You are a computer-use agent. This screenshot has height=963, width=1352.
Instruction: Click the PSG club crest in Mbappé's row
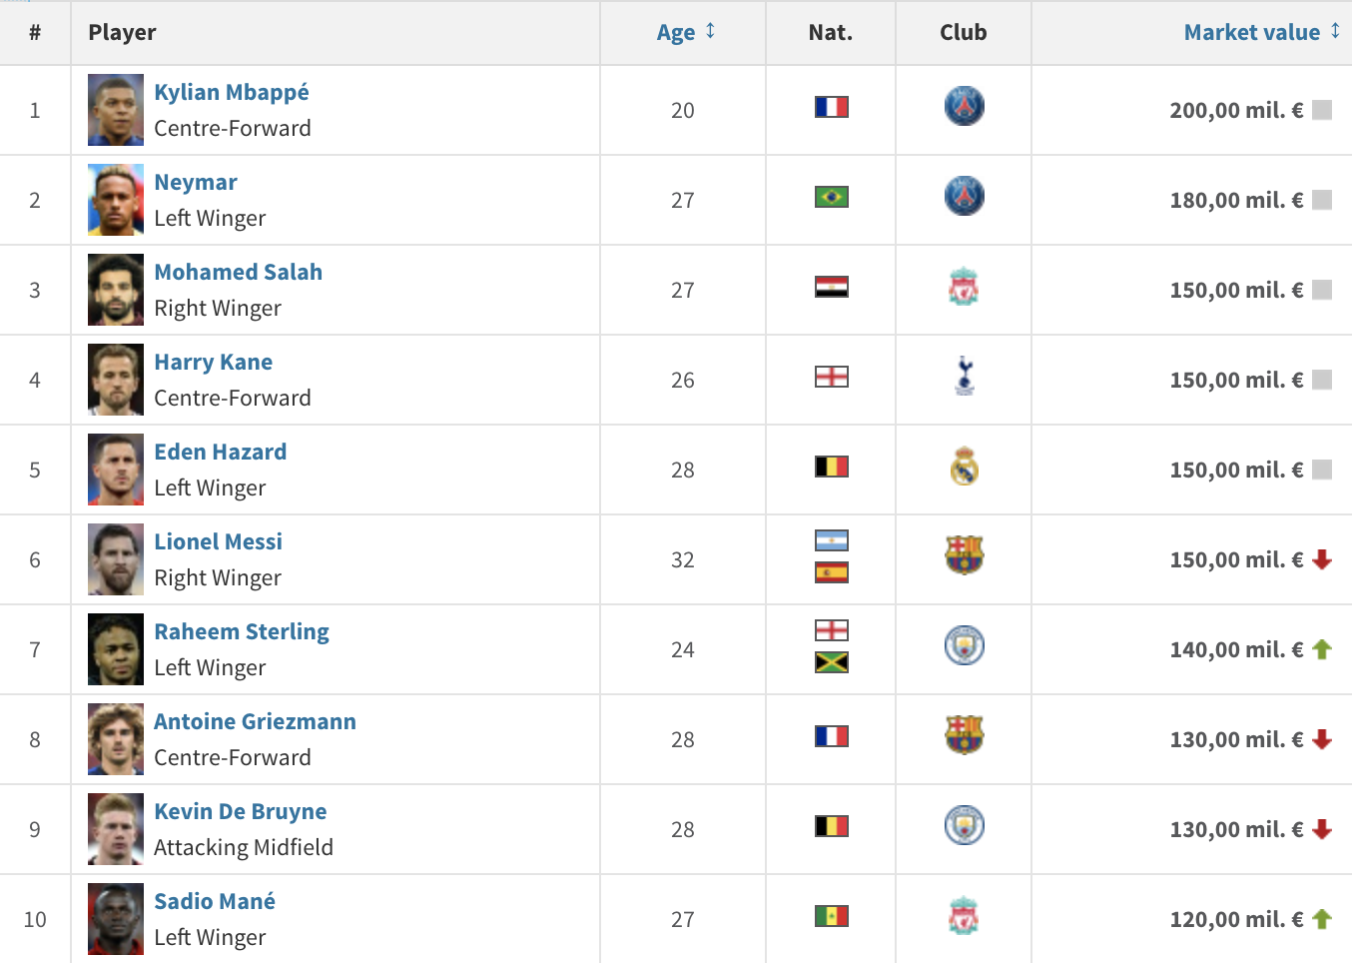pyautogui.click(x=964, y=106)
